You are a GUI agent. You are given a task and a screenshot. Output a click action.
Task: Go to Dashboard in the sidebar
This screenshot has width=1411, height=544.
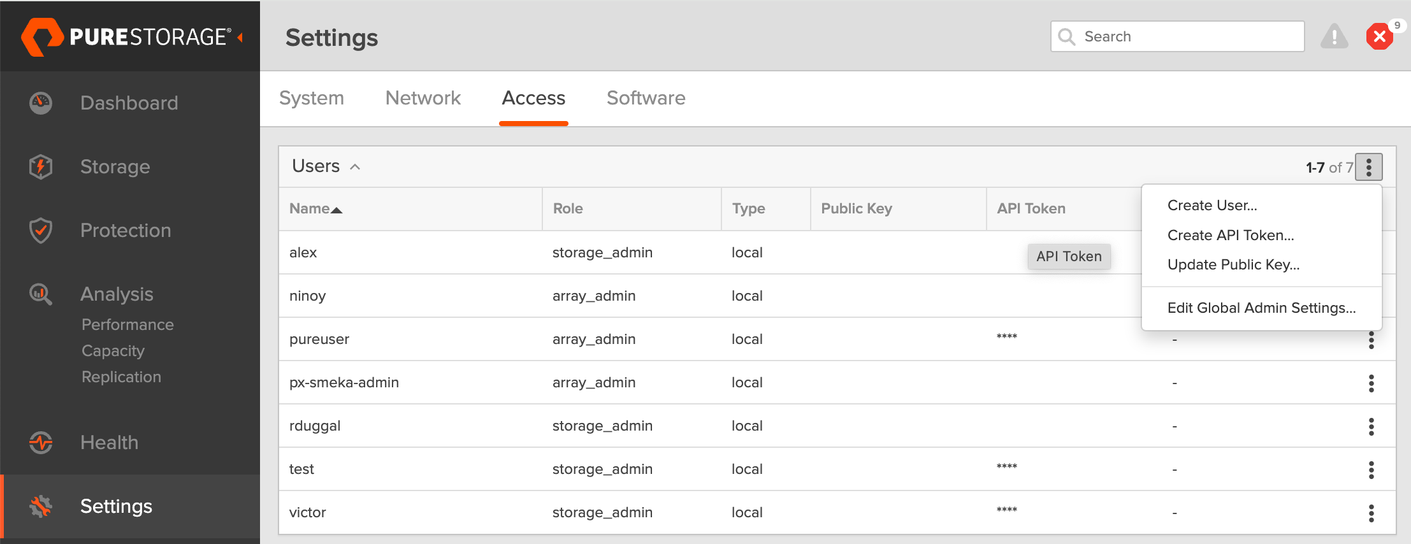(x=129, y=103)
